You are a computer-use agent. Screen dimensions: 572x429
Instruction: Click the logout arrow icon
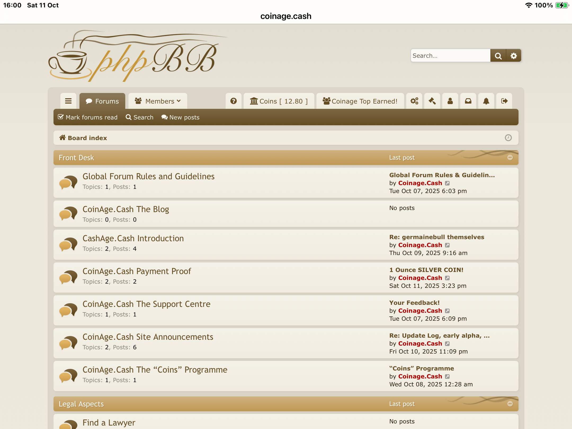tap(504, 101)
